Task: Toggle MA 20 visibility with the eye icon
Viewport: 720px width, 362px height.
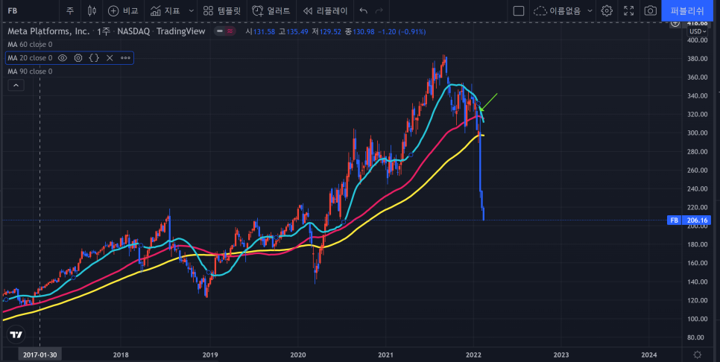Action: point(63,58)
